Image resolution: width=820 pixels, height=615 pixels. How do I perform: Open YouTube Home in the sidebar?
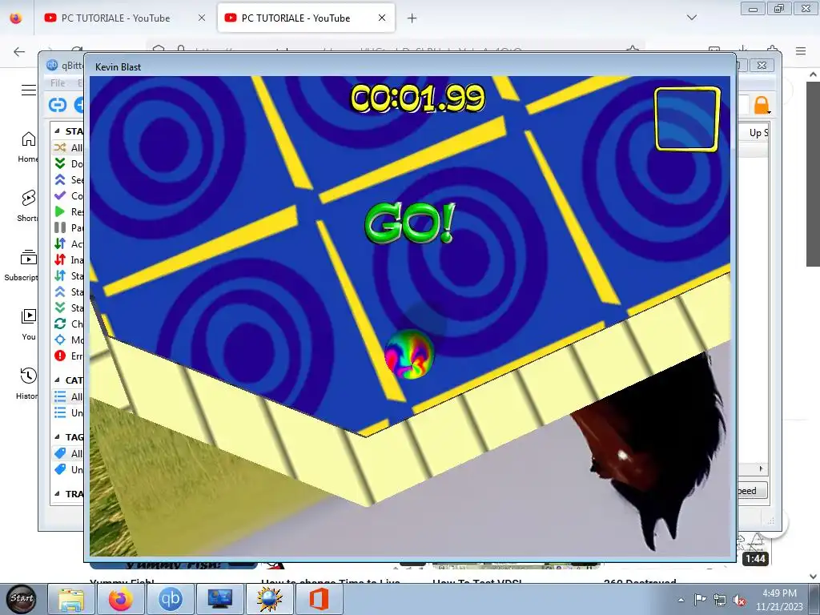click(x=28, y=147)
